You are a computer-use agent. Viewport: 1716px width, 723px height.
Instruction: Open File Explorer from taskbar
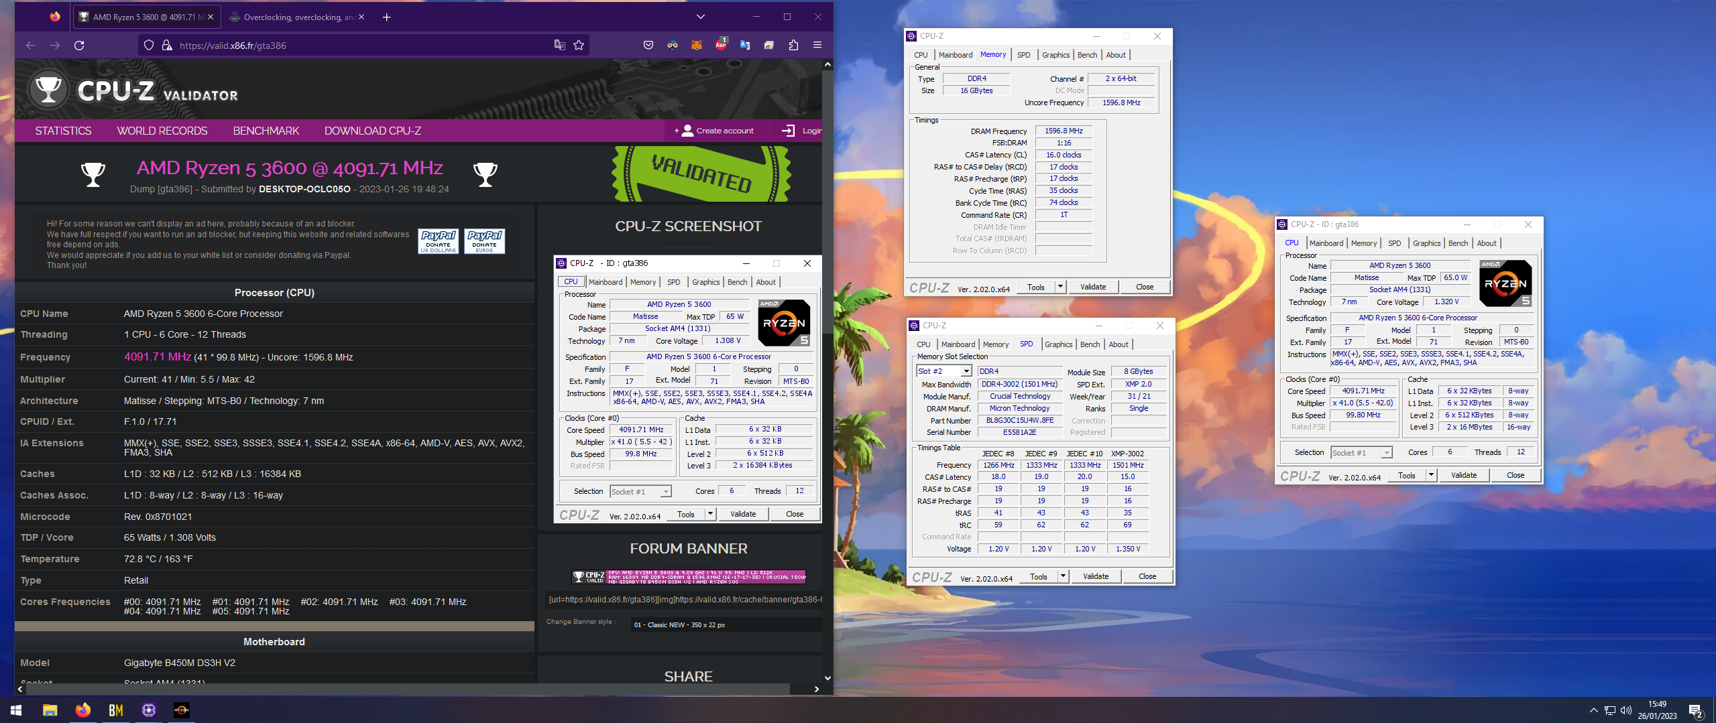(50, 710)
